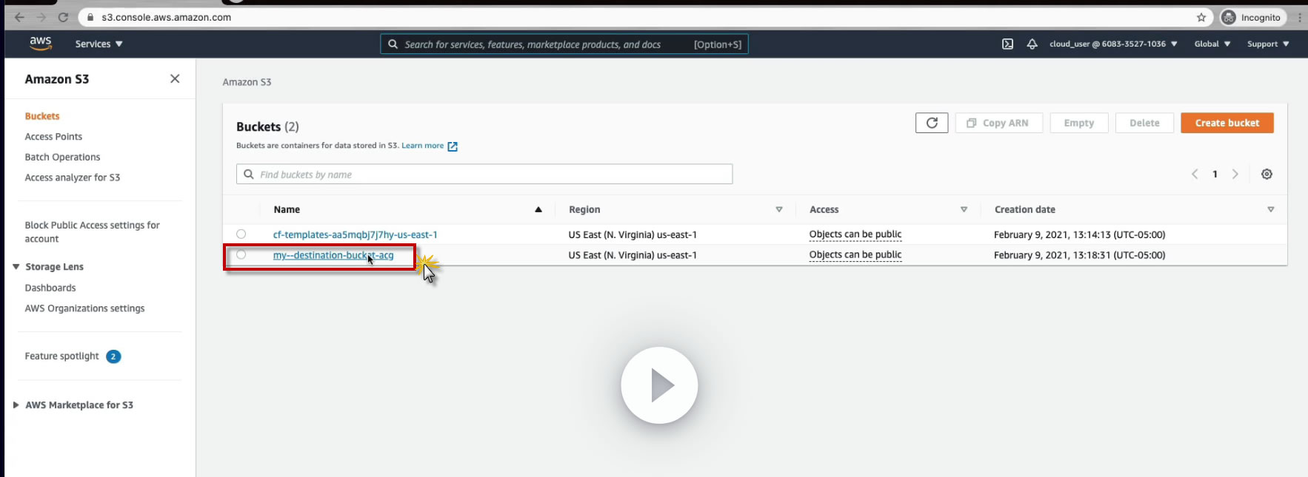Open the table preferences gear icon
1308x477 pixels.
(x=1267, y=174)
